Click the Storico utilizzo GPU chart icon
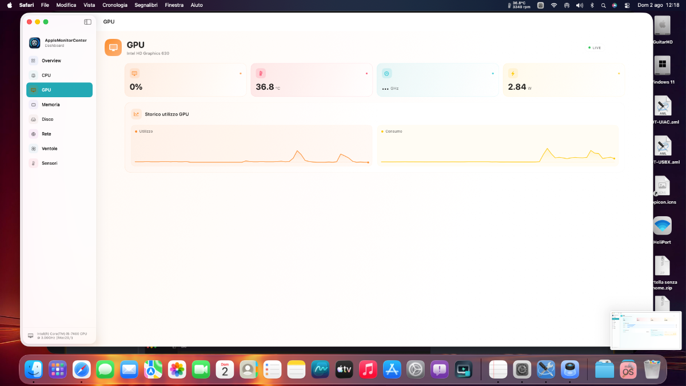 [137, 114]
